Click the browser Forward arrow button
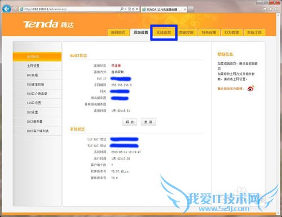This screenshot has width=282, height=217. pos(15,9)
